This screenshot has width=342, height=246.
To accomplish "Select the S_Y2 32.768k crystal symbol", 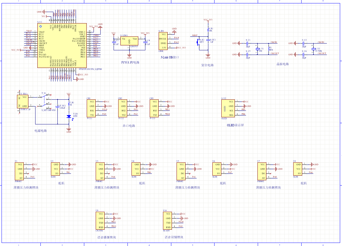I will pos(314,49).
